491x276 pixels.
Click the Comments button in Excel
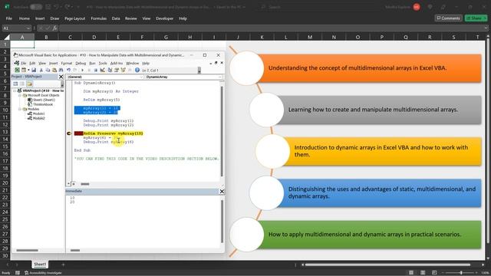point(448,18)
